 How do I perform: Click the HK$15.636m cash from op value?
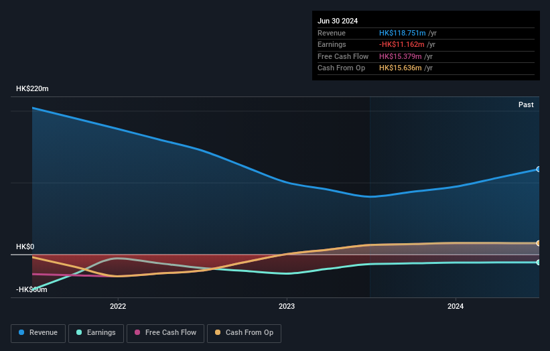pos(400,68)
